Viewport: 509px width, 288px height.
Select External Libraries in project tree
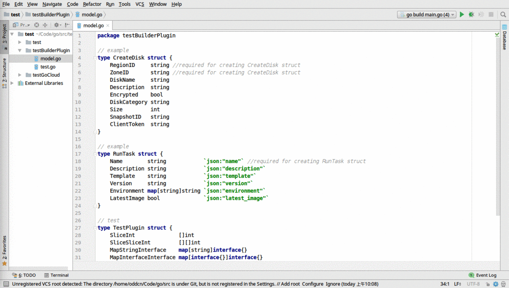(x=41, y=83)
